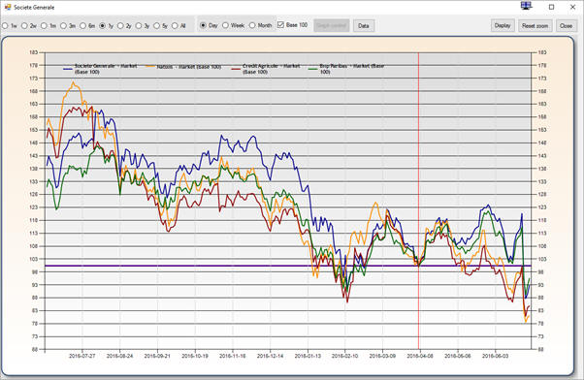584x380 pixels.
Task: Click the Bnp Paribas green legend entry
Action: pos(346,69)
